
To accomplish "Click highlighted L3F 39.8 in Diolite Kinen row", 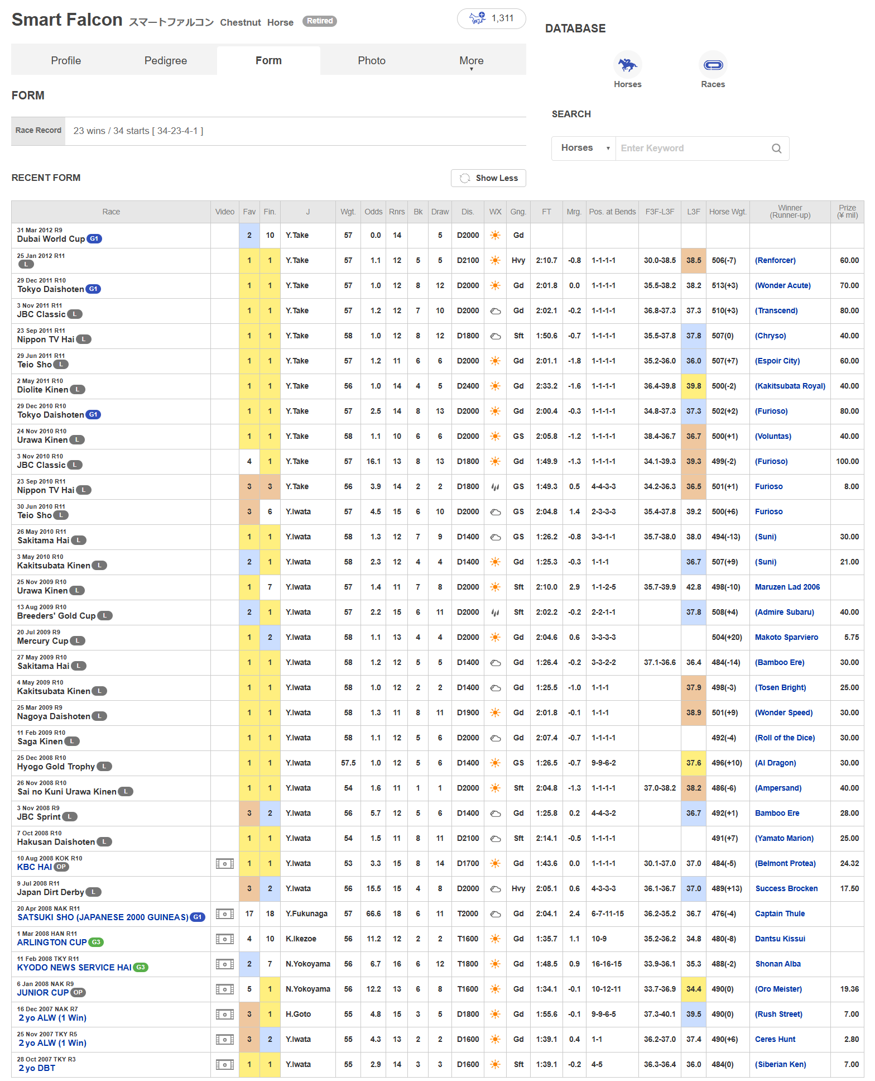I will (x=694, y=386).
